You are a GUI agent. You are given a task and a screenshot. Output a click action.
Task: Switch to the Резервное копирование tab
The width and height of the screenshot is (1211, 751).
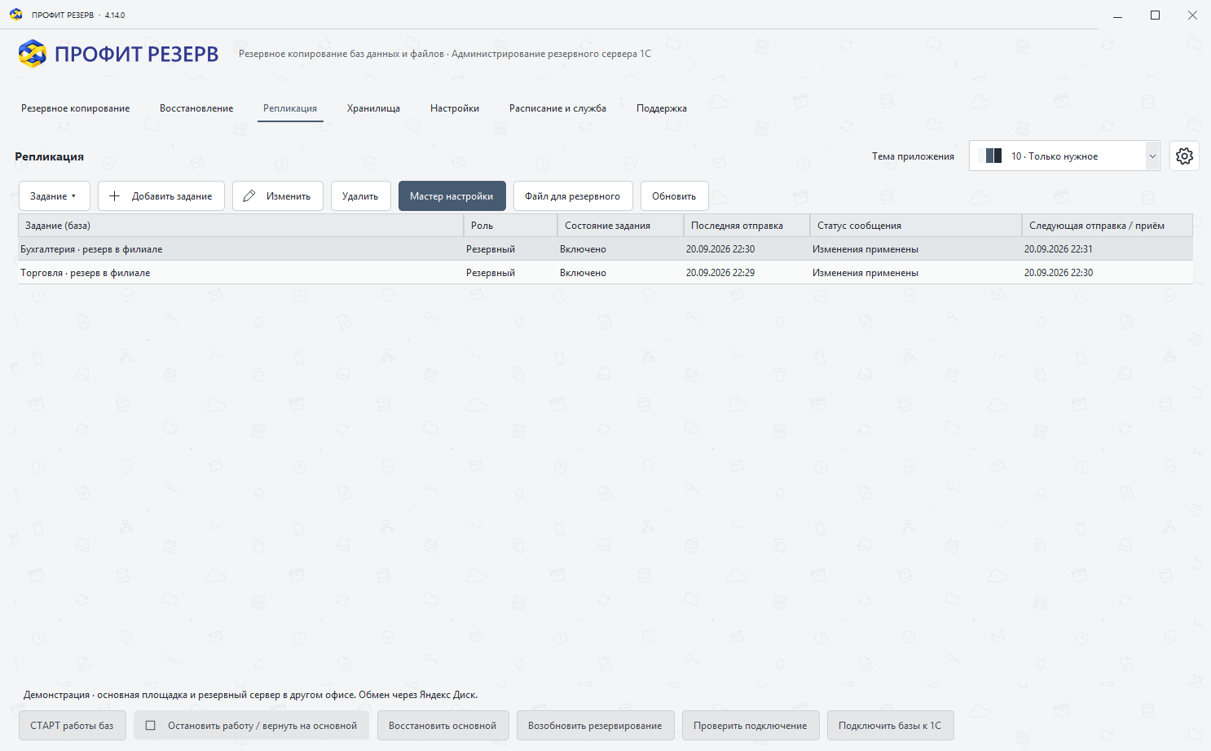[76, 108]
